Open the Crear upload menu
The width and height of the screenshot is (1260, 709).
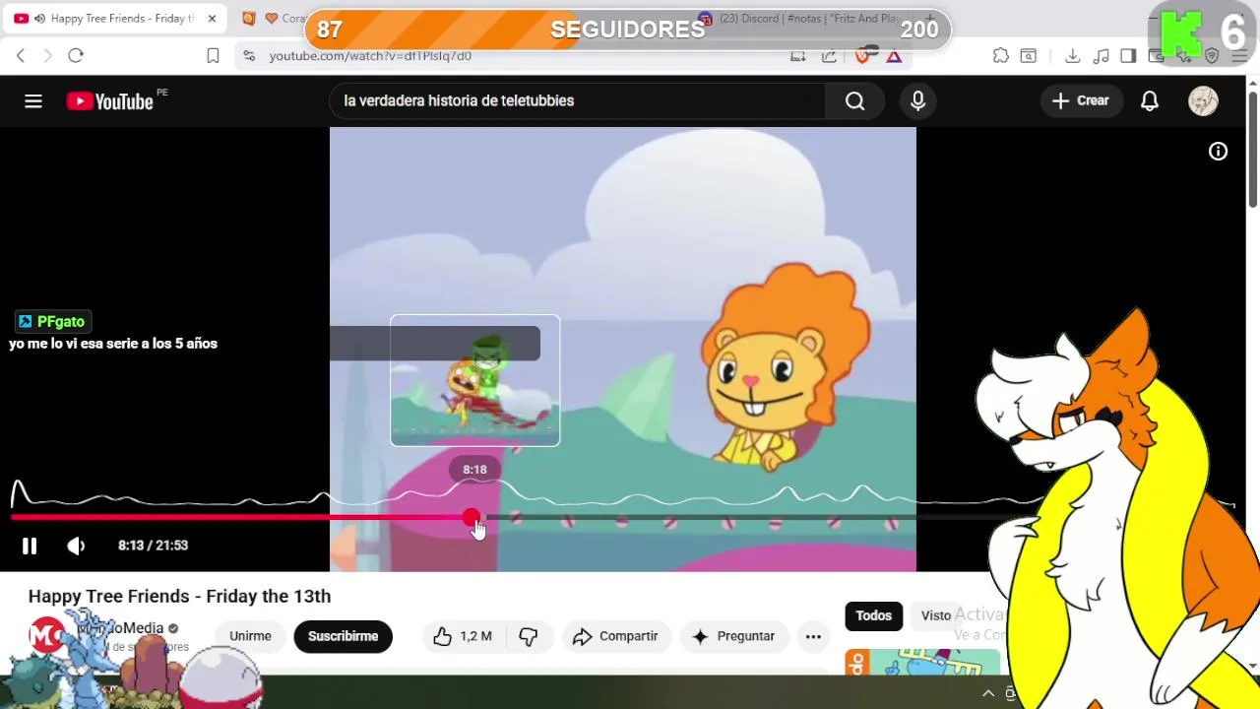1080,100
